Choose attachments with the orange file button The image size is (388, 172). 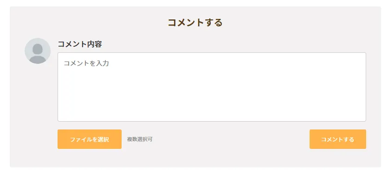90,139
